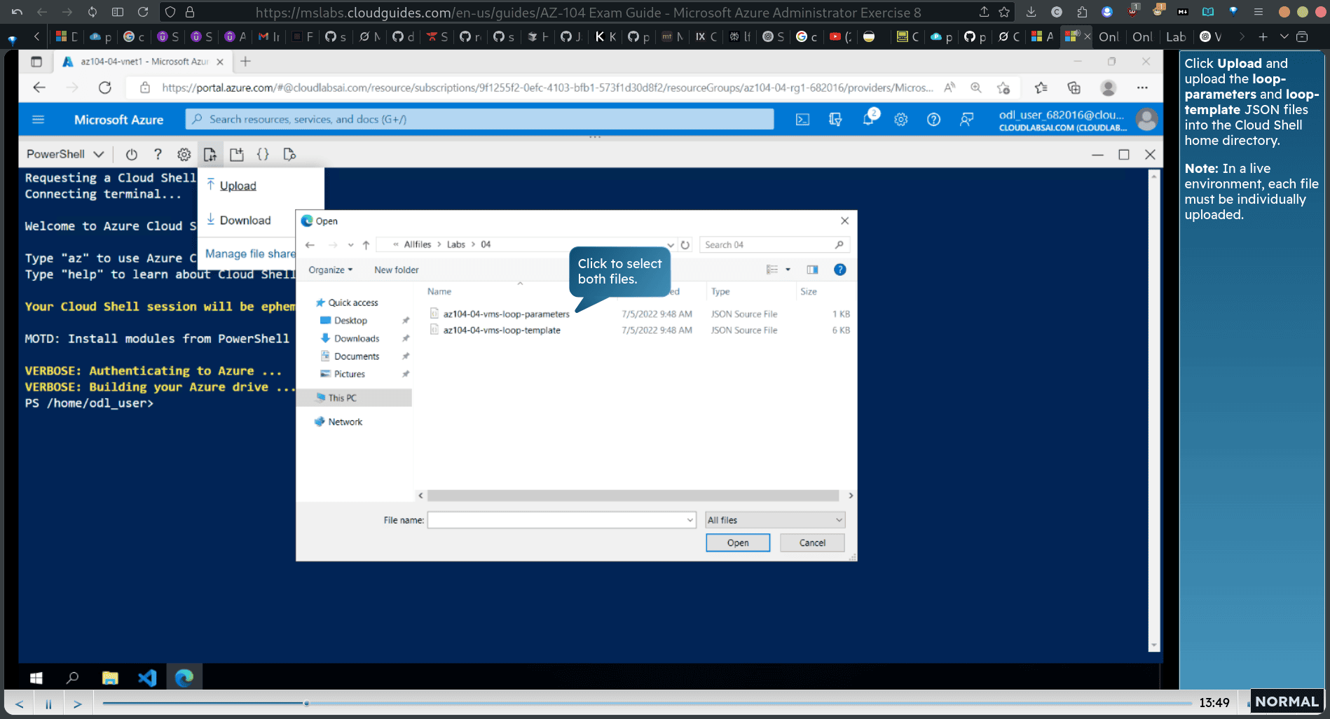Select az104-04-vms-loop-parameters file
This screenshot has height=719, width=1330.
coord(506,314)
